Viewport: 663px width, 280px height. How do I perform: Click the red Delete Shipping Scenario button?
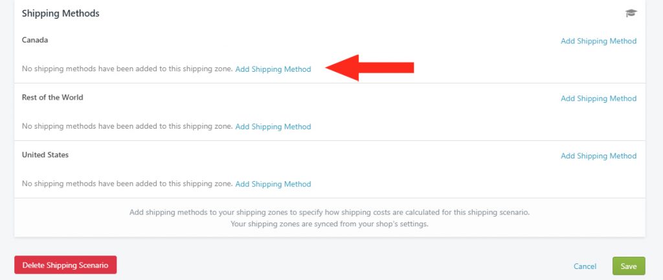pyautogui.click(x=65, y=265)
